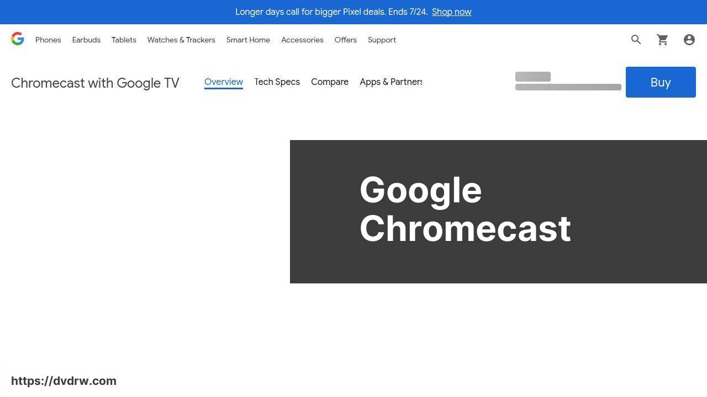This screenshot has width=707, height=397.
Task: Open the search magnifier icon
Action: click(636, 40)
